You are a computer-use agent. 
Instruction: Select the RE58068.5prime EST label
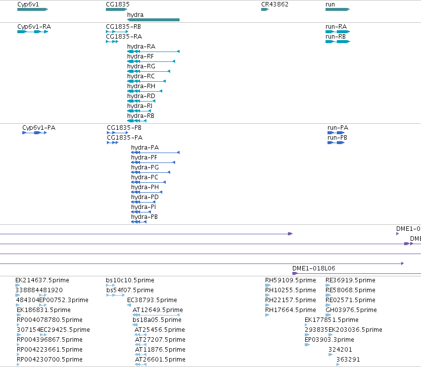350,290
